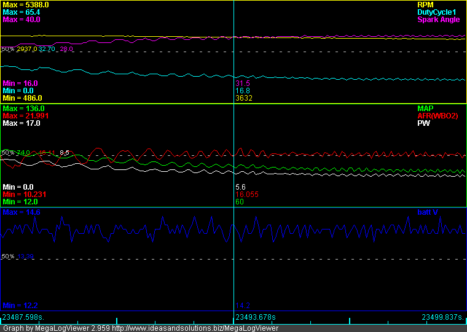This screenshot has height=332, width=467.
Task: Select the Max = 14.6 battery value
Action: click(x=22, y=212)
